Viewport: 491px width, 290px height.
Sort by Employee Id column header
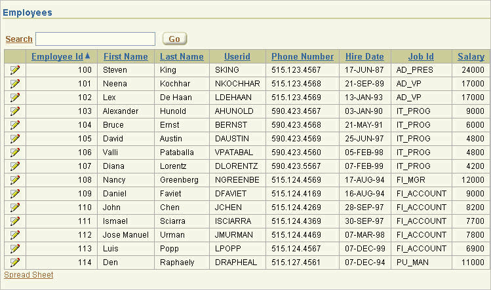tap(57, 57)
